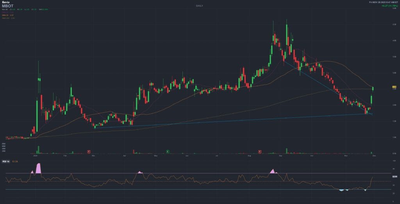
Task: Open the MBOT ticker symbol title
Action: pyautogui.click(x=8, y=6)
